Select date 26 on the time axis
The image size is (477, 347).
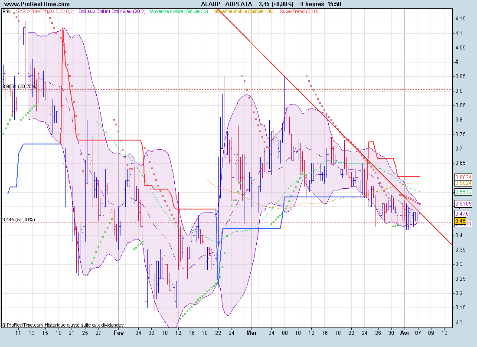tap(378, 333)
